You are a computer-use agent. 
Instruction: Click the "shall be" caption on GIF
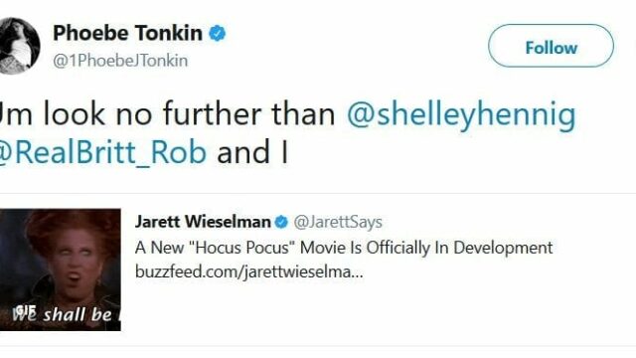[x=78, y=314]
